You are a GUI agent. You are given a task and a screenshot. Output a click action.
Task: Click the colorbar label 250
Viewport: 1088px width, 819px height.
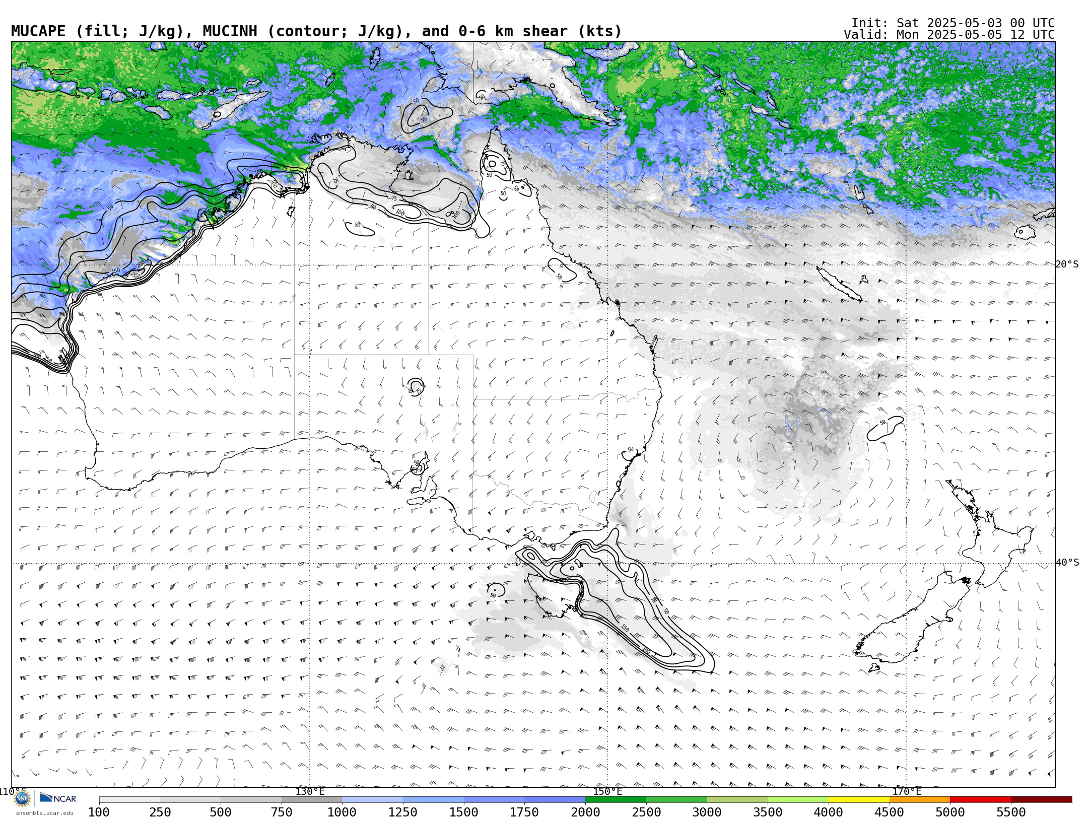pos(160,812)
